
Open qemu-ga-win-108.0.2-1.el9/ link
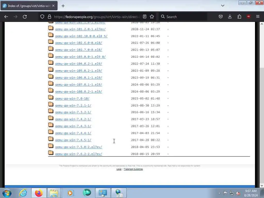[78, 92]
